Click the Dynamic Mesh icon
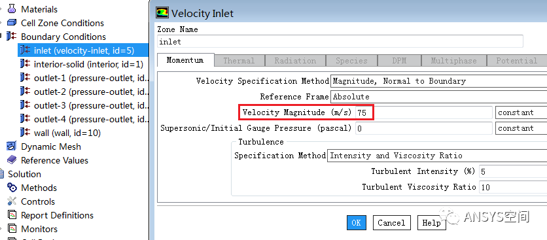Viewport: 547px width, 240px height. [12, 146]
